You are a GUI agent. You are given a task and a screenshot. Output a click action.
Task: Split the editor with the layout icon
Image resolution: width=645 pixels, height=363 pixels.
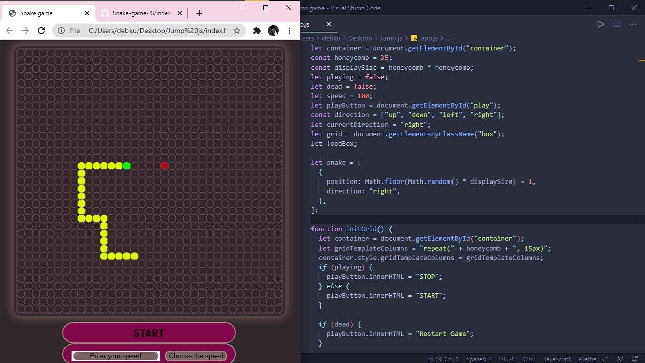point(617,24)
